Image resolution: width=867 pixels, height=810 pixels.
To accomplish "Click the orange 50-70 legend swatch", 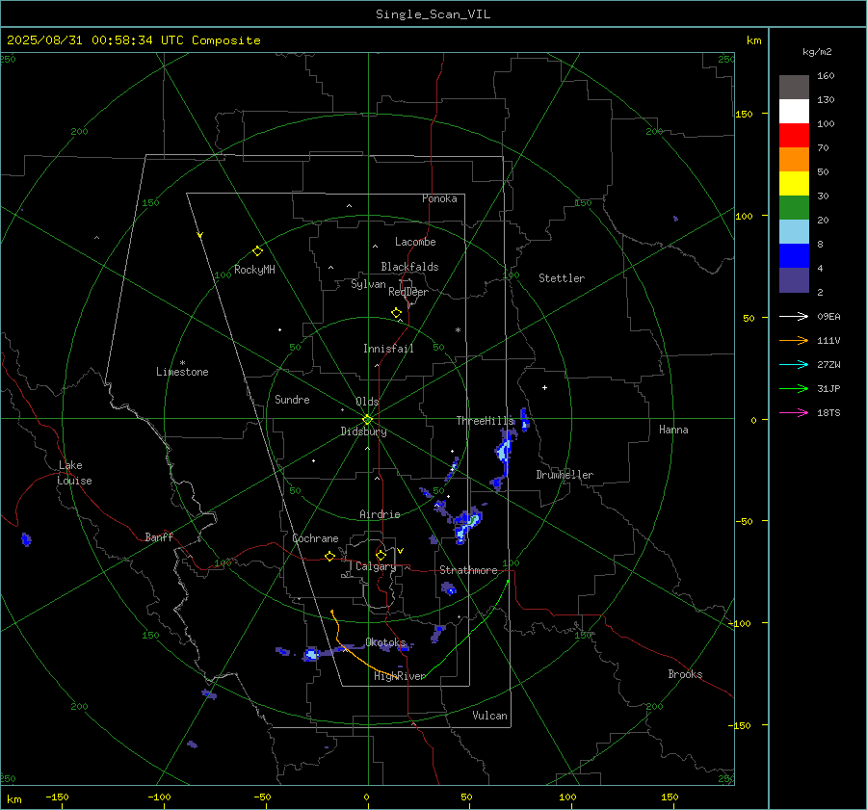I will 794,160.
